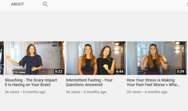This screenshot has width=188, height=111.
Task: Click the cut-off duration badge on leftmost thumbnail
Action: tap(1, 71)
